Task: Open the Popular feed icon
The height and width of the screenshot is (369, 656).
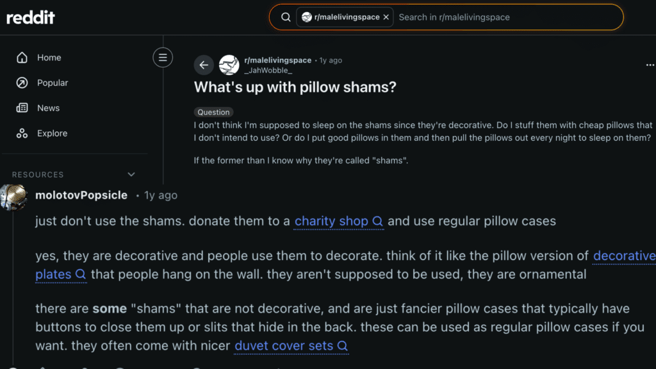Action: [22, 83]
